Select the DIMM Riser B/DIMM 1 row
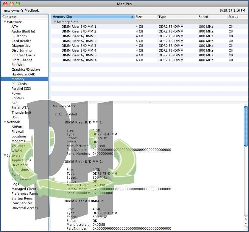 point(79,27)
